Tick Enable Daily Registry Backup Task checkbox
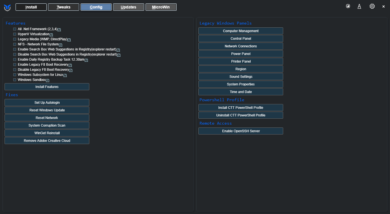Viewport: 390px width, 214px height. (15, 59)
